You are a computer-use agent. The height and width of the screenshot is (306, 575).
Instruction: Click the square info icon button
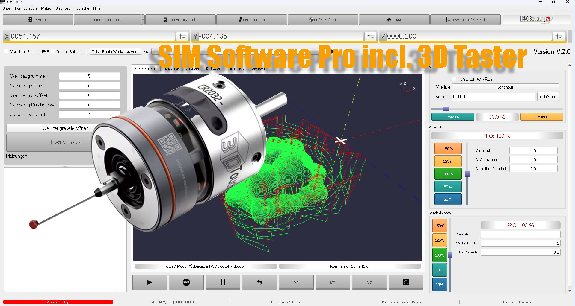(x=406, y=282)
